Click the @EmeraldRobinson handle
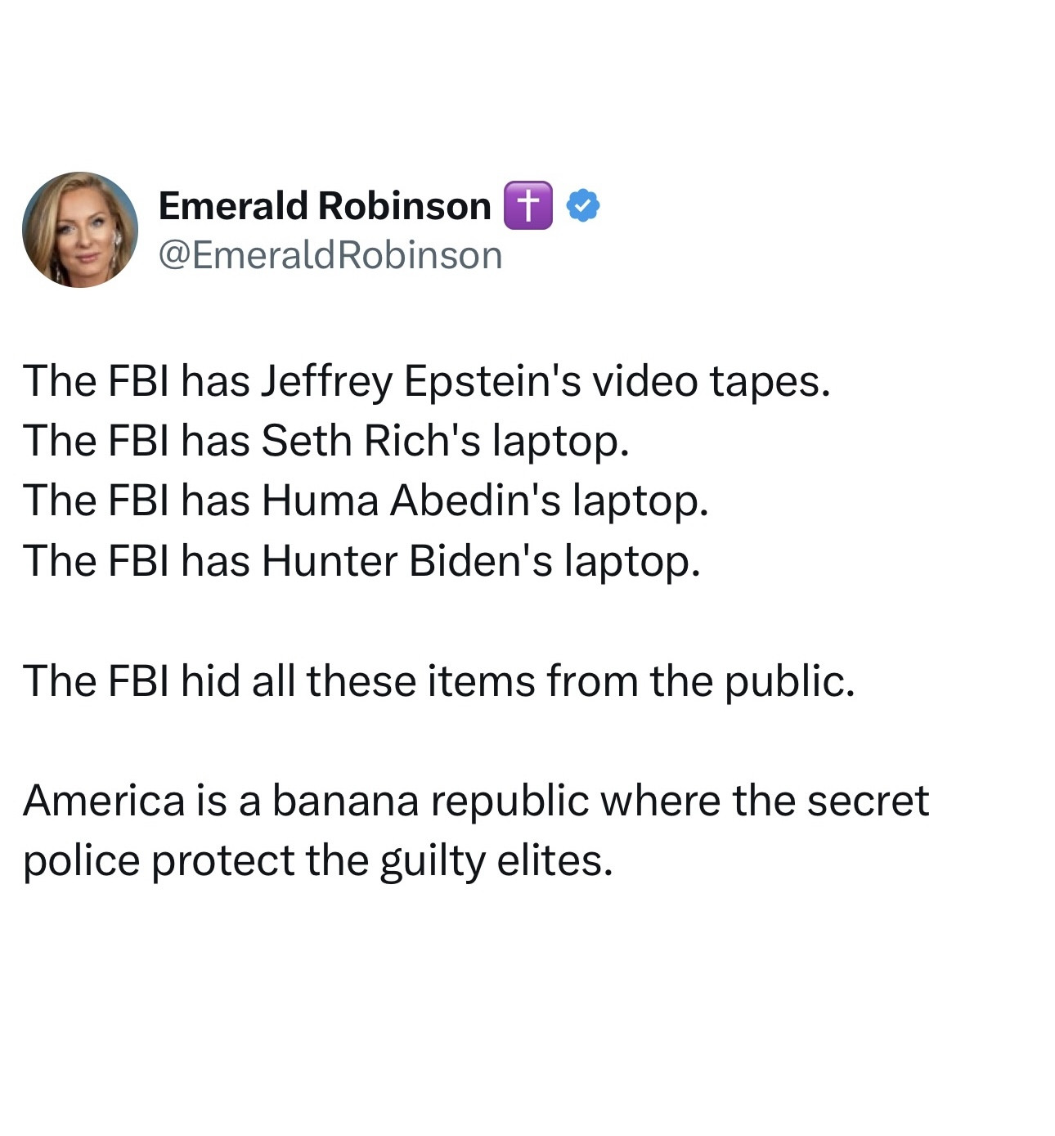Image resolution: width=1055 pixels, height=1136 pixels. (x=330, y=255)
